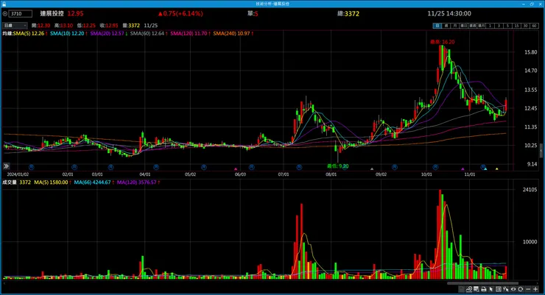This screenshot has height=295, width=545.
Task: Click the SMA(10) 12.20 indicator label
Action: pos(67,33)
